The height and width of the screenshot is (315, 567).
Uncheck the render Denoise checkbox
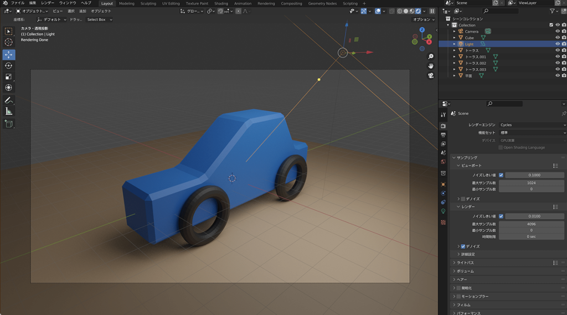(463, 246)
